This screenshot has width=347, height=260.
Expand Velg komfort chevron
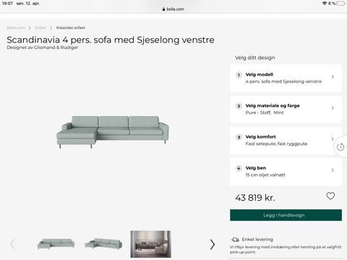click(x=333, y=139)
